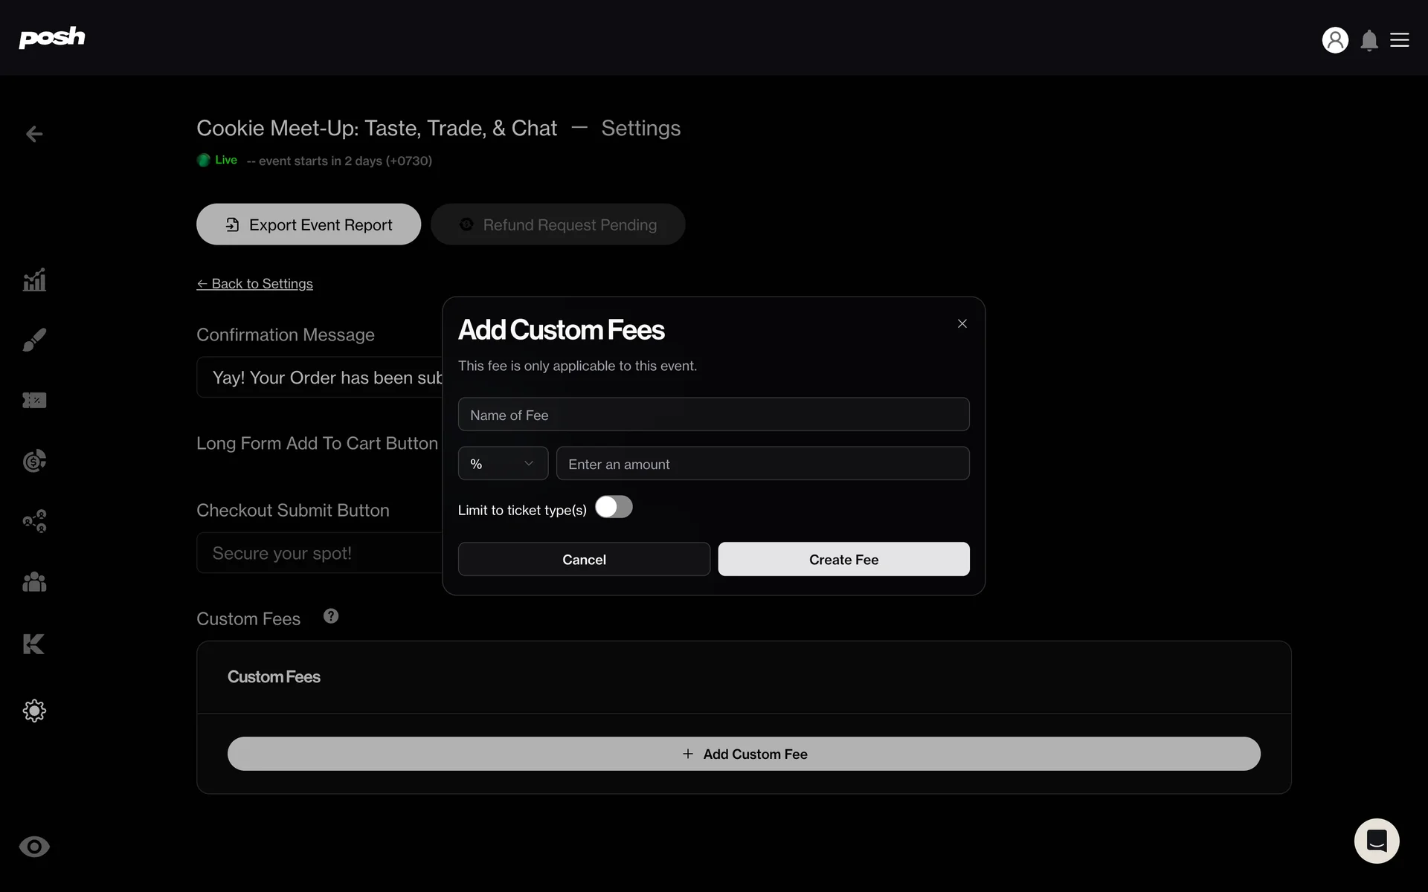Image resolution: width=1428 pixels, height=892 pixels.
Task: Click the notifications bell icon
Action: pos(1369,40)
